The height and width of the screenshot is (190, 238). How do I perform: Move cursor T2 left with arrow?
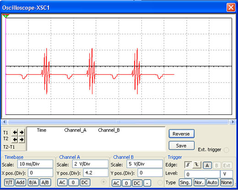15,140
